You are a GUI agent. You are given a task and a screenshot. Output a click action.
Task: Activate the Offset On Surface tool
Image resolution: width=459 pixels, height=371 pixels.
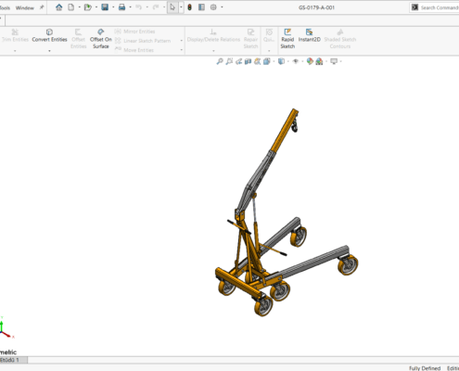(101, 39)
